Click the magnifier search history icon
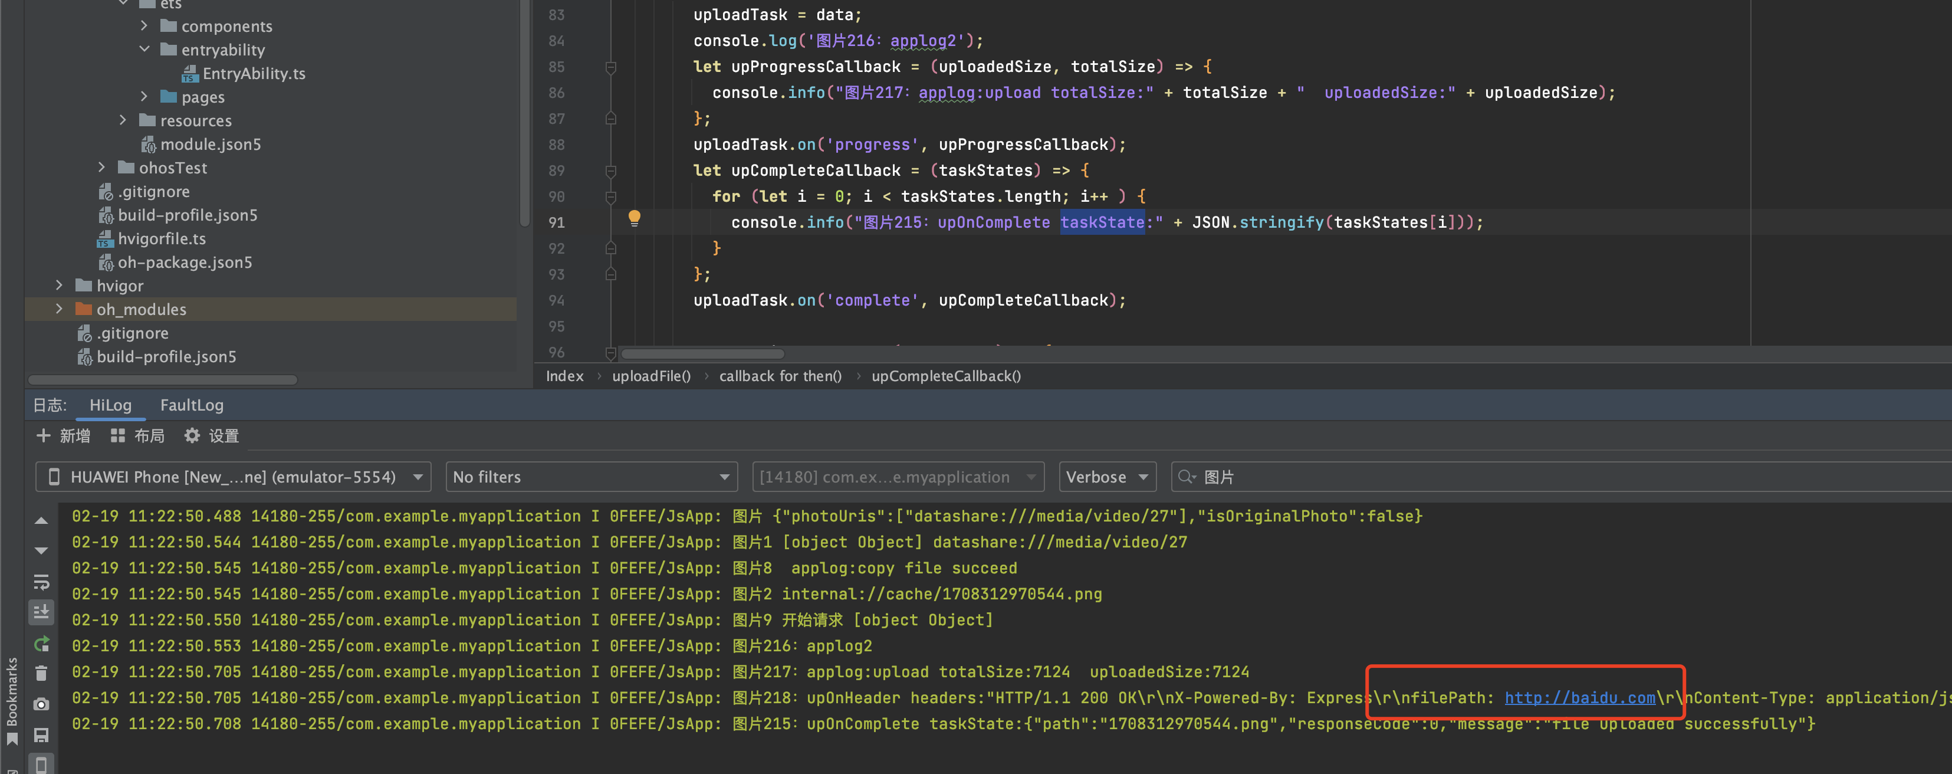Image resolution: width=1952 pixels, height=774 pixels. click(x=1186, y=477)
